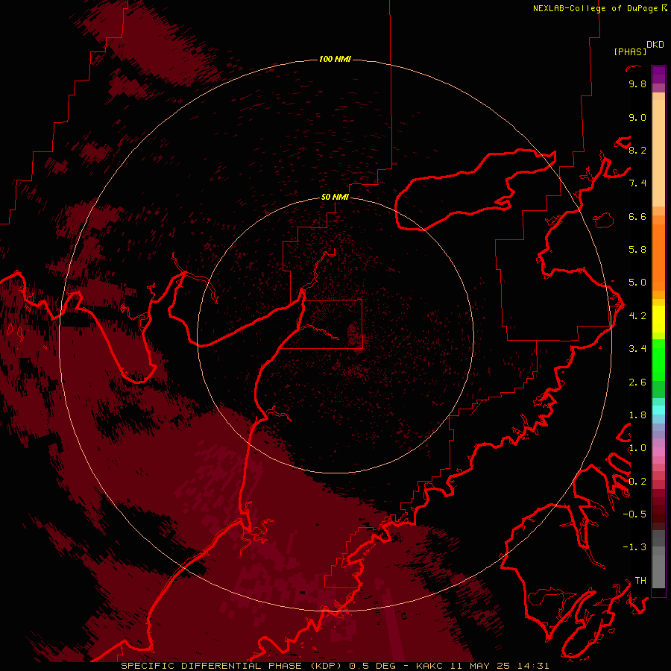Viewport: 671px width, 671px height.
Task: Click the 5.0 scale value
Action: [x=637, y=283]
